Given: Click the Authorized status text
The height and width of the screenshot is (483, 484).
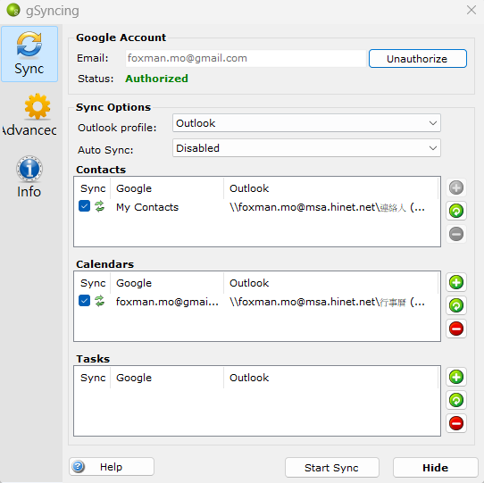Looking at the screenshot, I should [x=156, y=79].
